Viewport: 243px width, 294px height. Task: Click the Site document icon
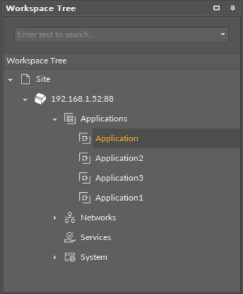[25, 79]
